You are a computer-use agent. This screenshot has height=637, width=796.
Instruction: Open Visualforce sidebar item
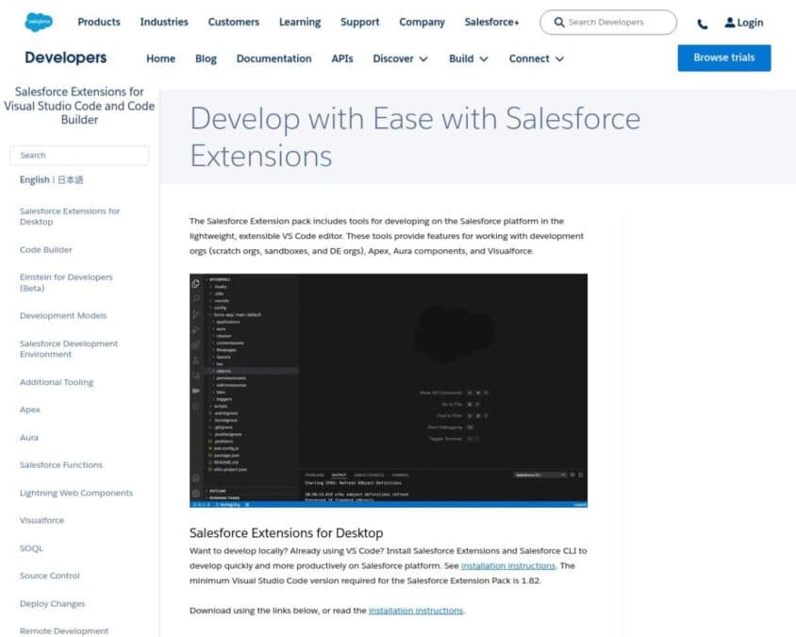point(41,520)
